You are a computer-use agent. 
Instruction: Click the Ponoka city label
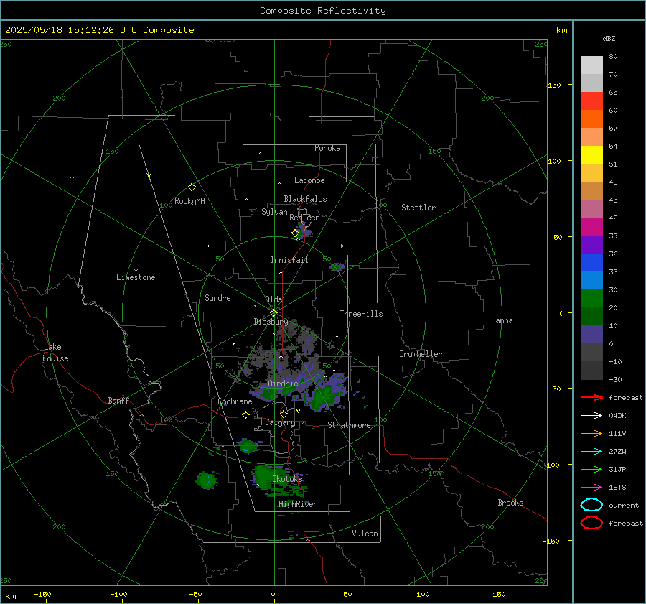tap(327, 148)
